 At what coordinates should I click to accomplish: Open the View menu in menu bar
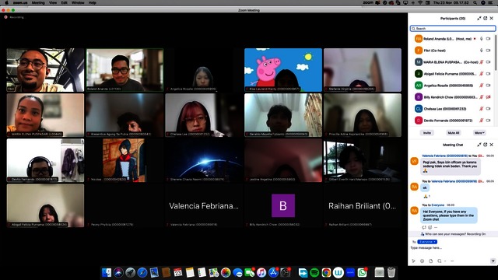tap(53, 2)
